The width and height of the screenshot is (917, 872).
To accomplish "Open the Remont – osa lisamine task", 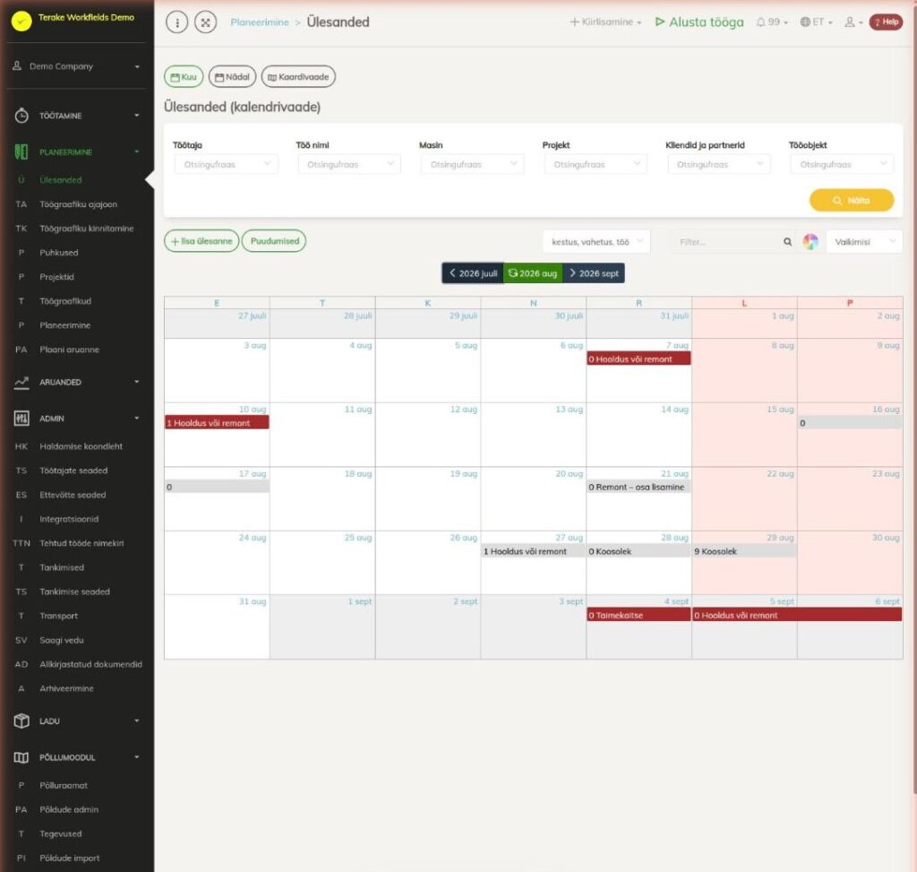I will (x=638, y=487).
